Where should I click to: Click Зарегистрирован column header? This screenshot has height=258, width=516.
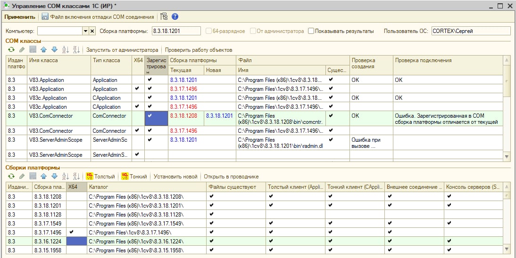pyautogui.click(x=156, y=65)
